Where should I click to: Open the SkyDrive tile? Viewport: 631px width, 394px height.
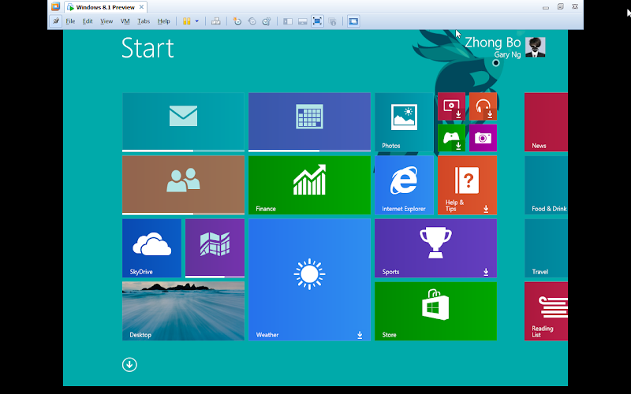point(151,248)
